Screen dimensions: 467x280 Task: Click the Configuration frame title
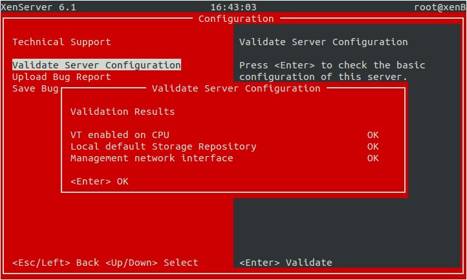tap(236, 19)
